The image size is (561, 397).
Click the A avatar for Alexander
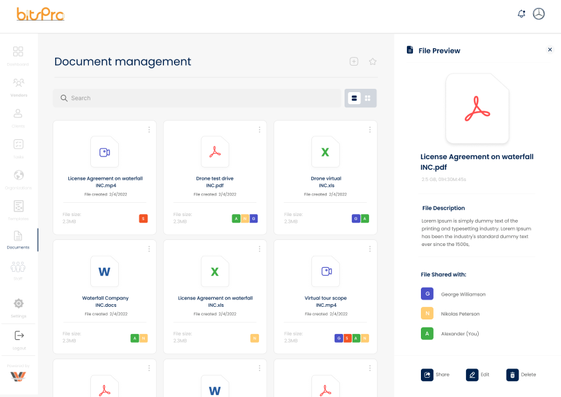(x=427, y=333)
